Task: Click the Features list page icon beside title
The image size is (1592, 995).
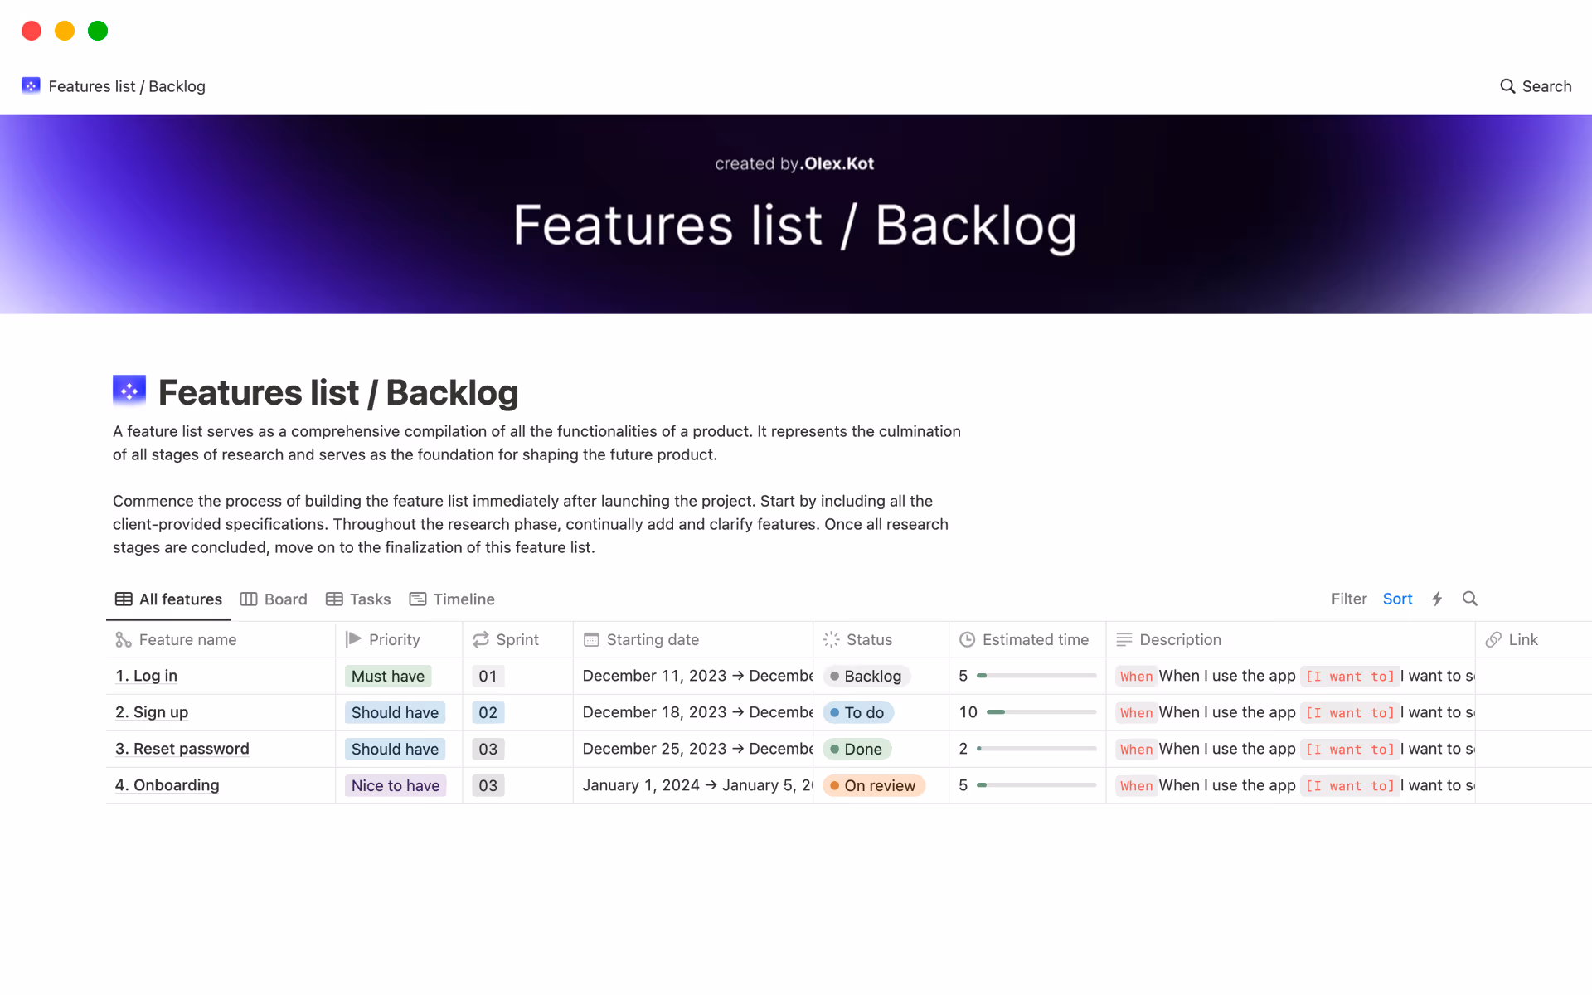Action: [129, 391]
